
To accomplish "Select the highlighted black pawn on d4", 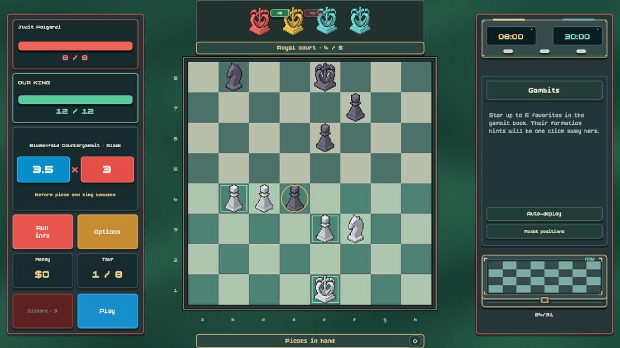I will pyautogui.click(x=294, y=199).
